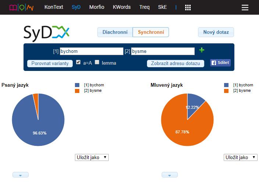Switch to Synchronní tab
The width and height of the screenshot is (259, 194).
pyautogui.click(x=151, y=32)
